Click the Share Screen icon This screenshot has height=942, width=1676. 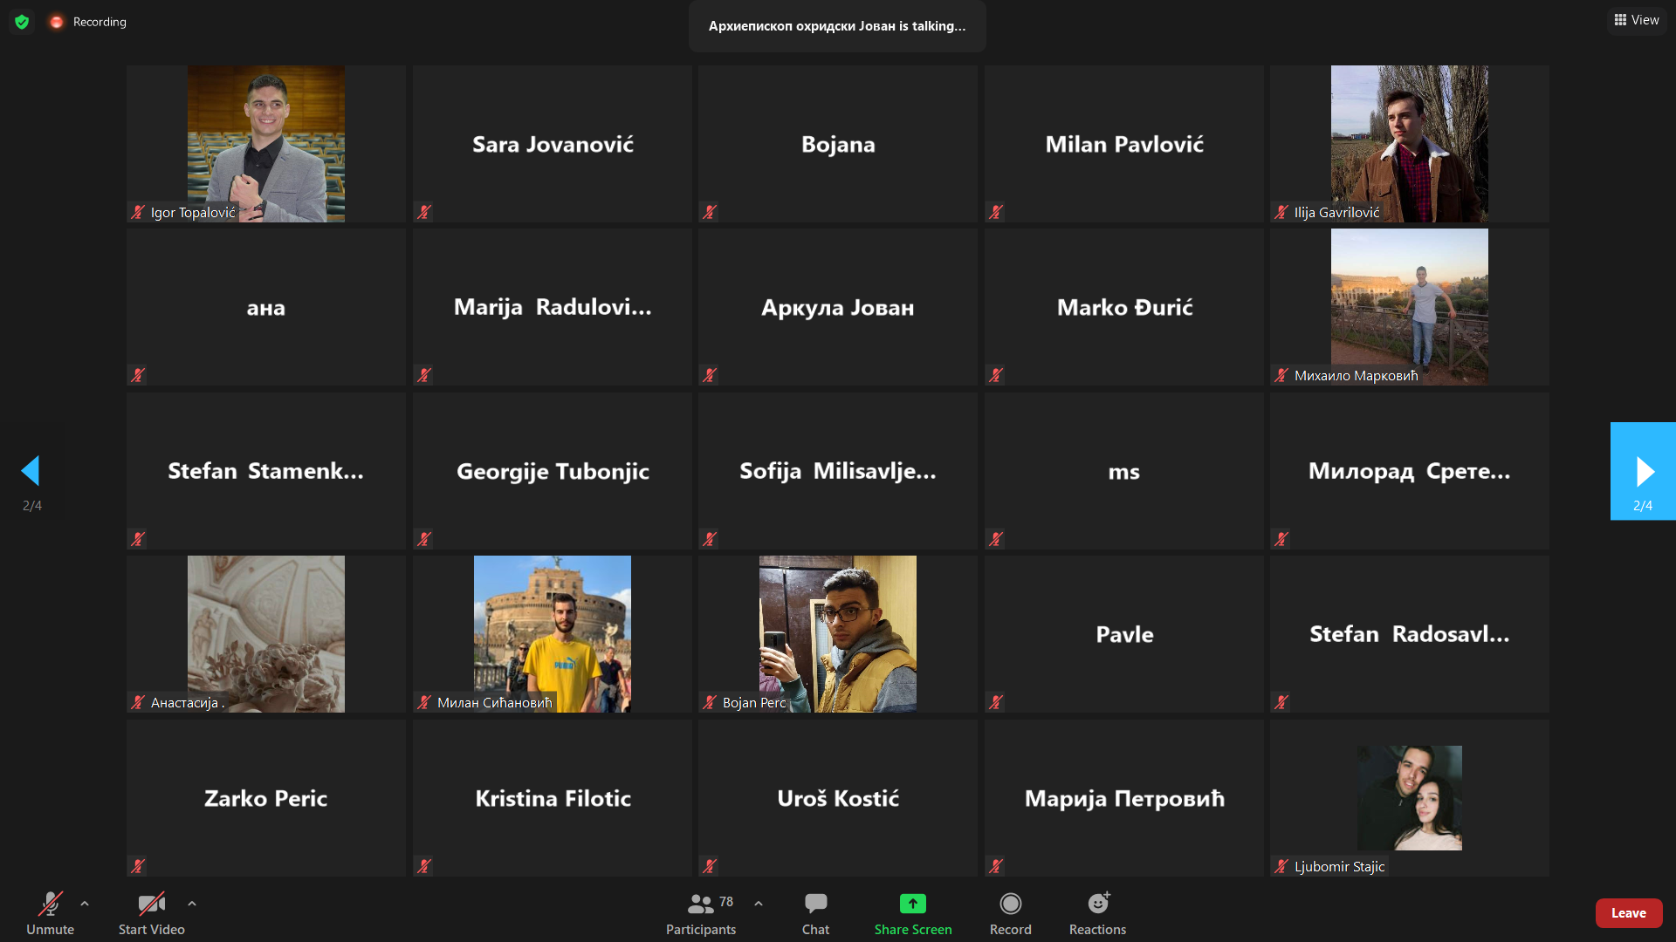pos(912,904)
